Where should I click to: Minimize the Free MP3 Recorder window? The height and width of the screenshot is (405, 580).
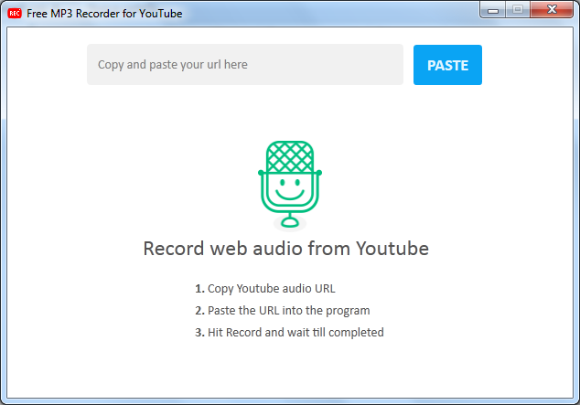[x=493, y=10]
